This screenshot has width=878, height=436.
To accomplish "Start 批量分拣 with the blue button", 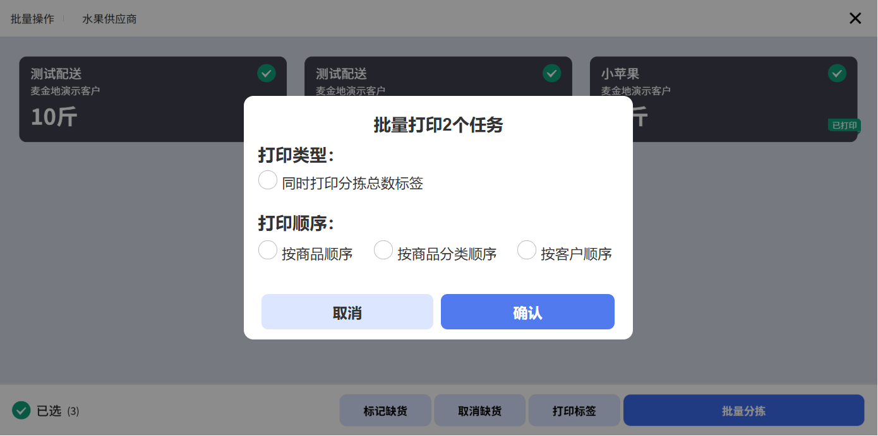I will 743,411.
